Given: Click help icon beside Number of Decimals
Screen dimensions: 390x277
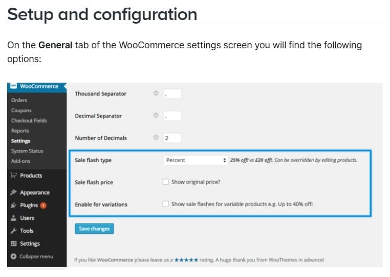Looking at the screenshot, I should point(156,138).
